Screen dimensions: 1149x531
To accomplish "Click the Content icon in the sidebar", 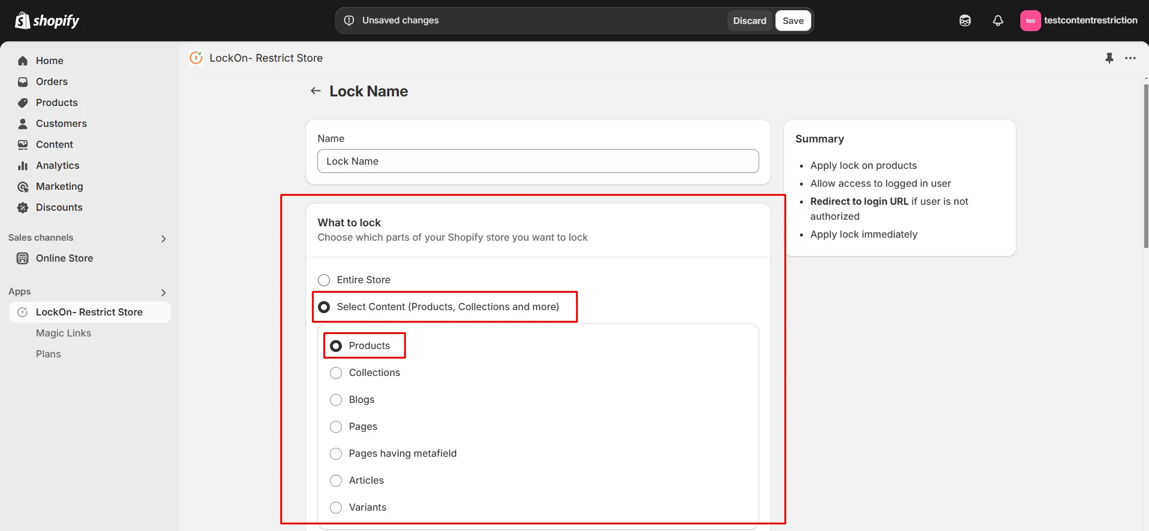I will click(23, 144).
